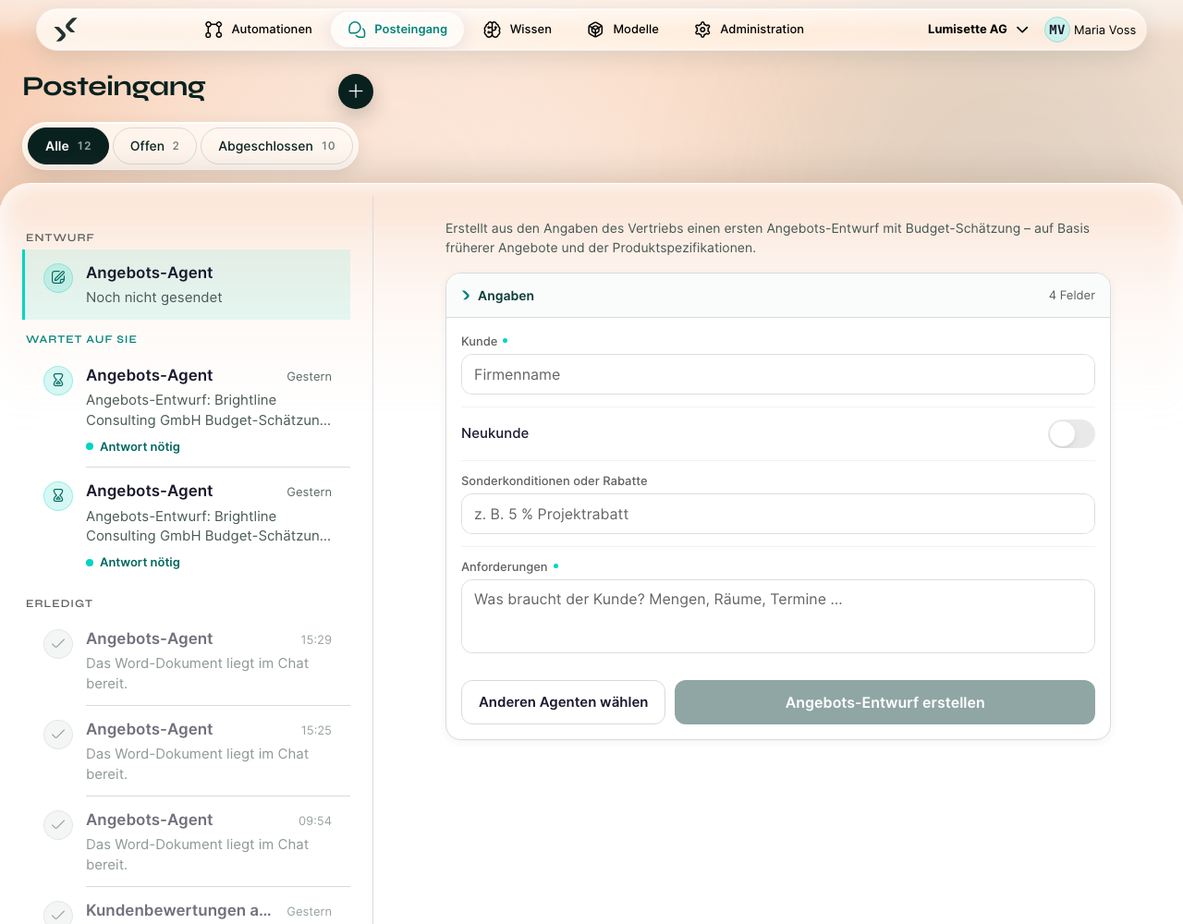The height and width of the screenshot is (924, 1183).
Task: Click the Kunde Firmenname input field
Action: 778,374
